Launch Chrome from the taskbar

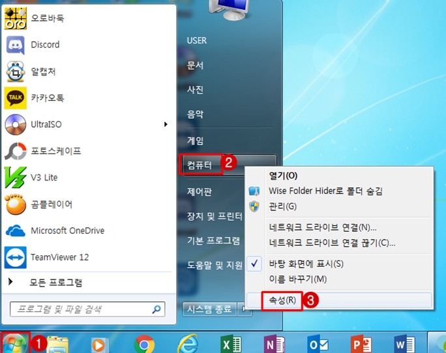click(144, 345)
